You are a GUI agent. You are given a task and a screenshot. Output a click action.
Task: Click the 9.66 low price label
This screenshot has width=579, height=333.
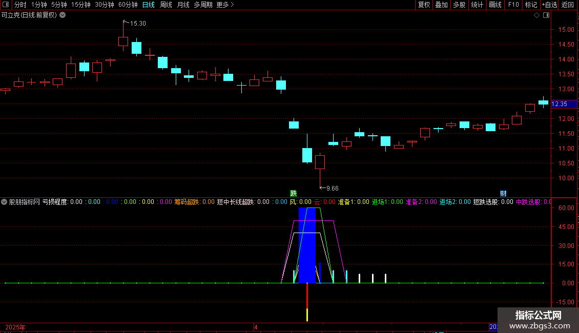(x=333, y=189)
